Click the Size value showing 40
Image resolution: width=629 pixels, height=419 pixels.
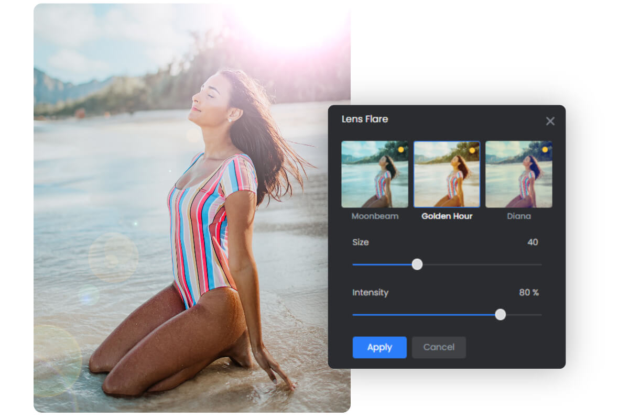pos(533,242)
